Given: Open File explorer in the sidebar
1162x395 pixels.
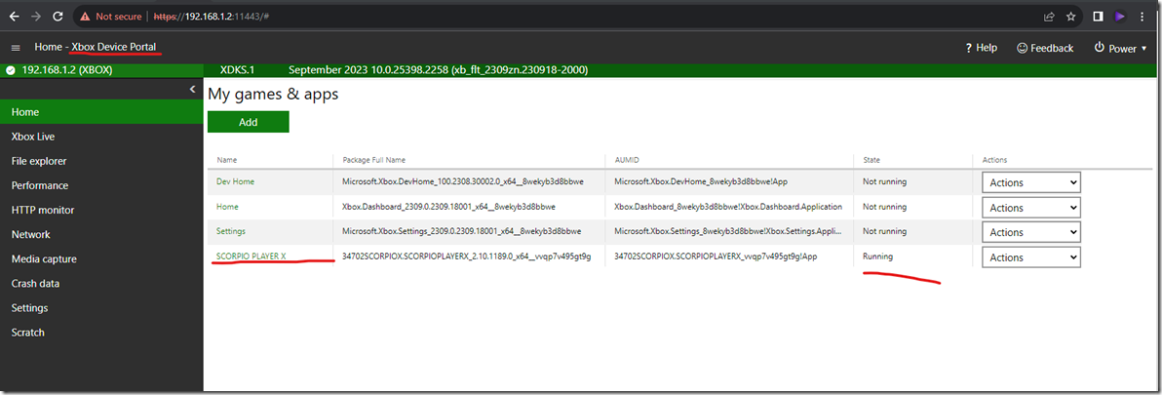Looking at the screenshot, I should pos(39,161).
